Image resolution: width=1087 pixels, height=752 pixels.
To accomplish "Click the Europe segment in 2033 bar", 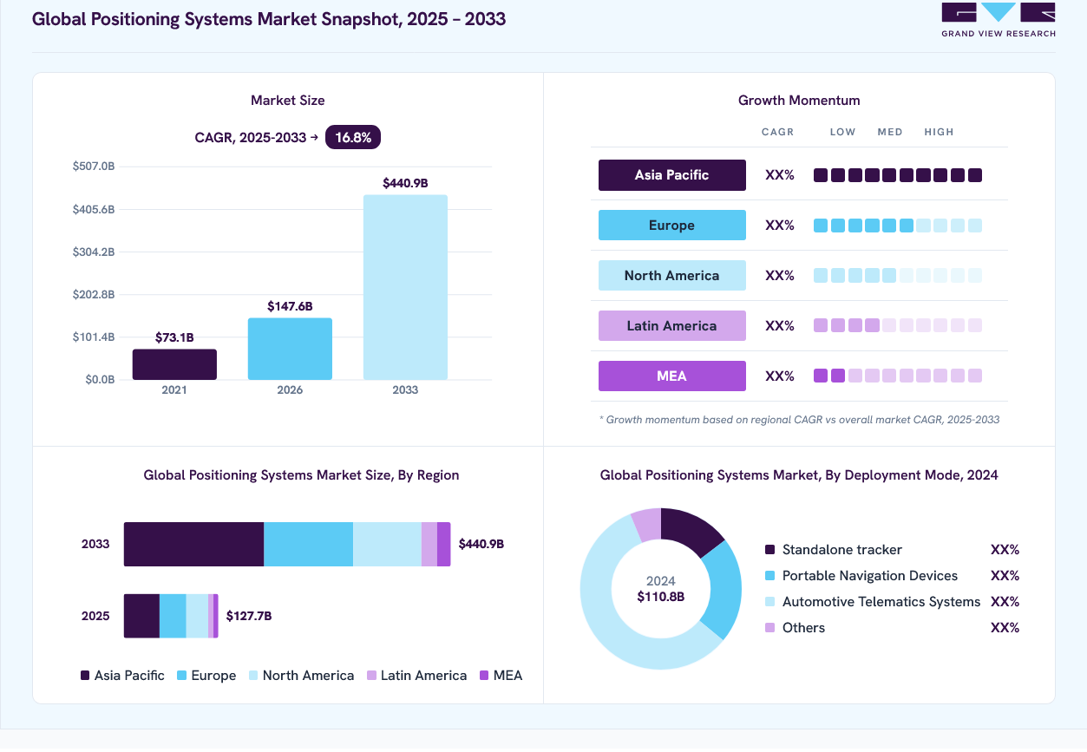I will point(308,544).
